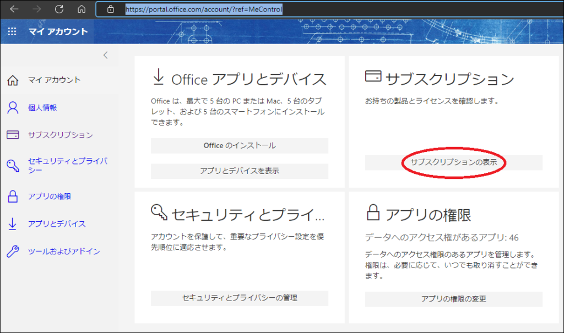This screenshot has width=564, height=333.
Task: Click the download arrow beside アプリとデバイス
Action: click(12, 223)
